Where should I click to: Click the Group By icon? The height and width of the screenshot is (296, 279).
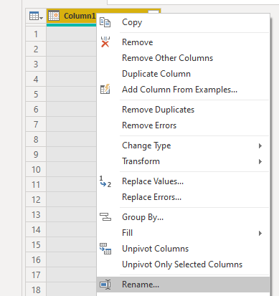tap(105, 217)
